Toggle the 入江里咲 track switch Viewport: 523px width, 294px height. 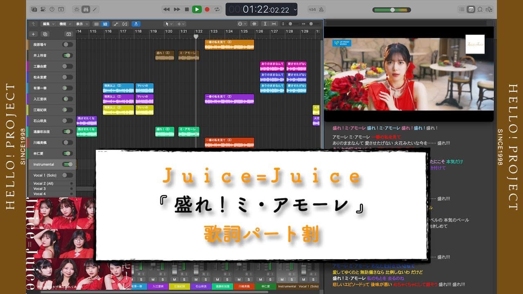point(67,99)
